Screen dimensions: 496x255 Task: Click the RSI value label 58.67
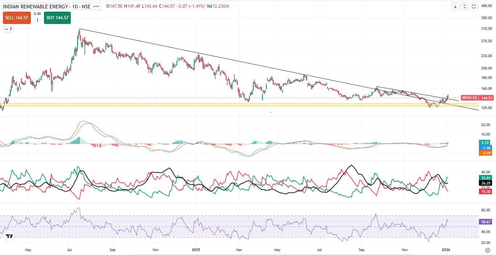(x=485, y=222)
